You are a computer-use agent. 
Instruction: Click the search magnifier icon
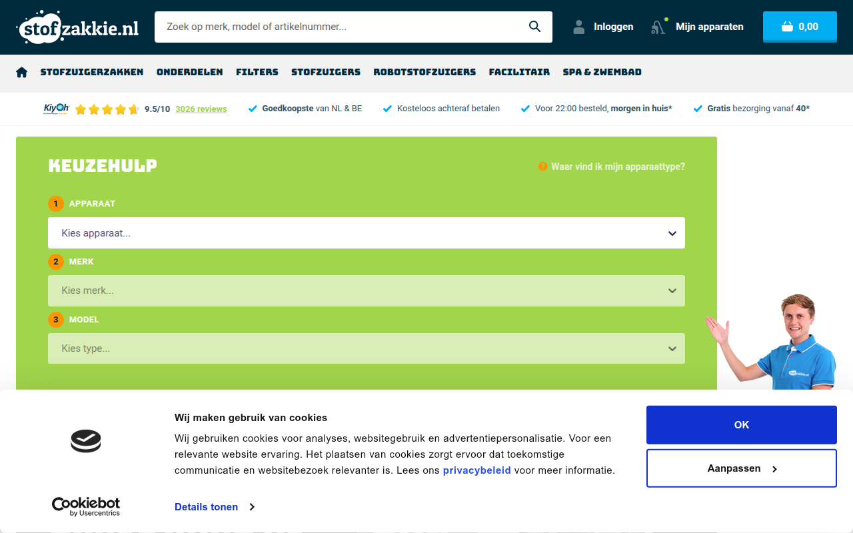coord(534,27)
